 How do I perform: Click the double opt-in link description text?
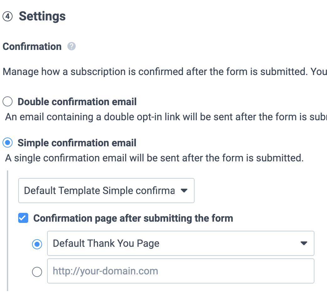point(166,117)
